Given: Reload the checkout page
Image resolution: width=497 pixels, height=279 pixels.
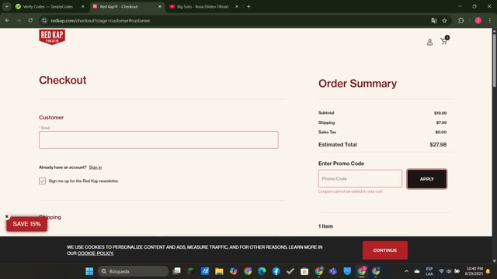Looking at the screenshot, I should coord(30,21).
